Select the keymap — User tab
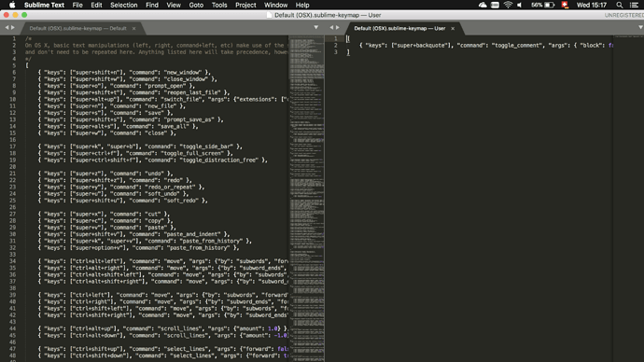This screenshot has width=644, height=362. tap(399, 28)
